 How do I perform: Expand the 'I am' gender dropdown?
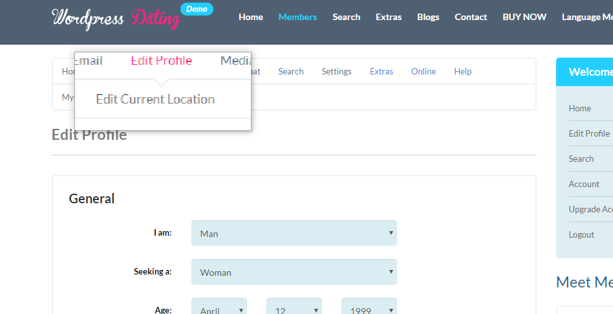coord(294,233)
